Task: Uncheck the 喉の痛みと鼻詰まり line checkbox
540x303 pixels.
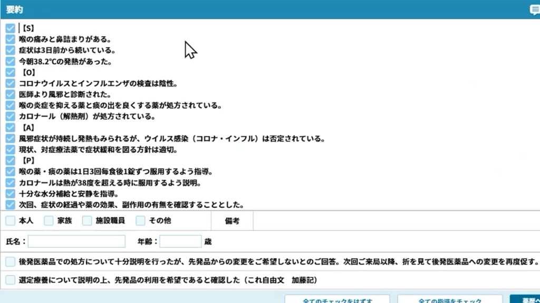Action: pyautogui.click(x=10, y=39)
